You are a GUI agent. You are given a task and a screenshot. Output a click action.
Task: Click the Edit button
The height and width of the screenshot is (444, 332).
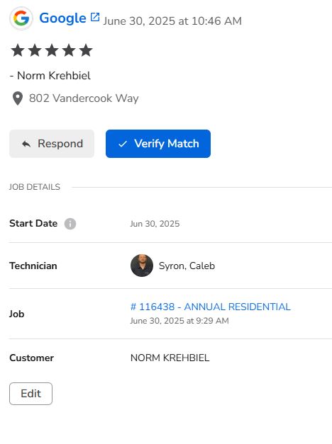pos(31,394)
